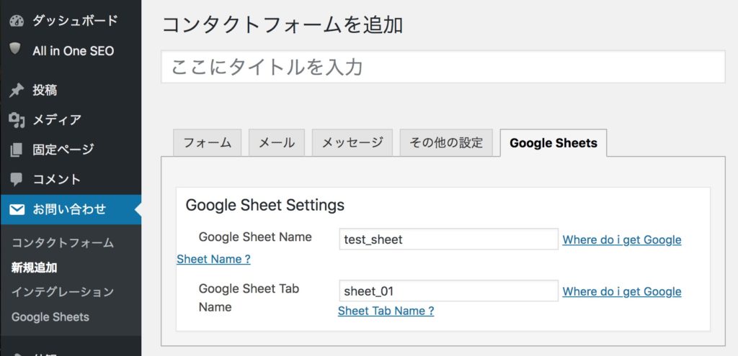Click the お問い合わせ envelope icon
This screenshot has width=738, height=356.
[16, 209]
